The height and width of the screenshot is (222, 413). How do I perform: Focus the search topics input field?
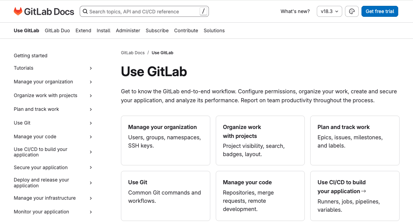tap(144, 11)
